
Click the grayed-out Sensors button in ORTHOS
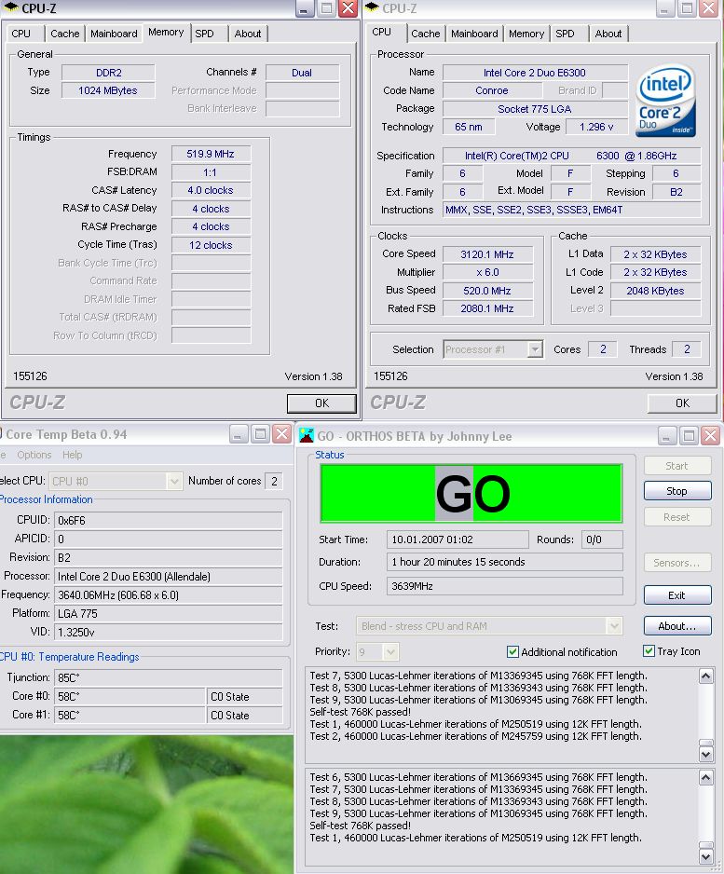click(x=677, y=563)
